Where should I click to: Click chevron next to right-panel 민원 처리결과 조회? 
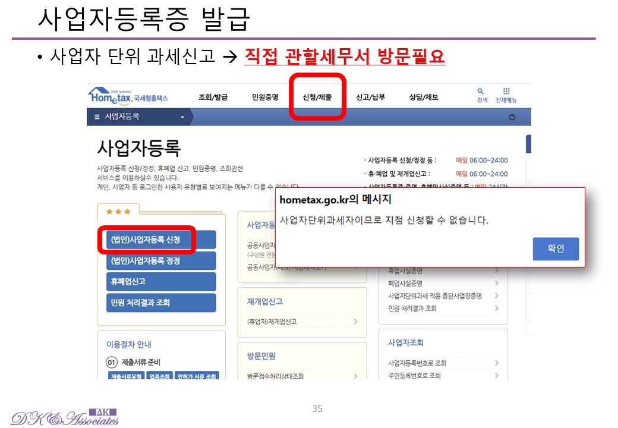(497, 308)
